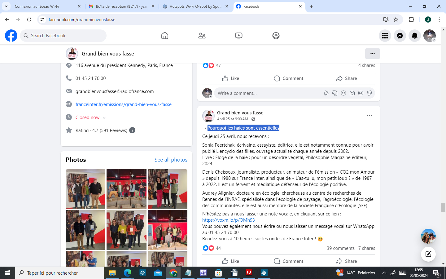Open new message compose button

[428, 254]
